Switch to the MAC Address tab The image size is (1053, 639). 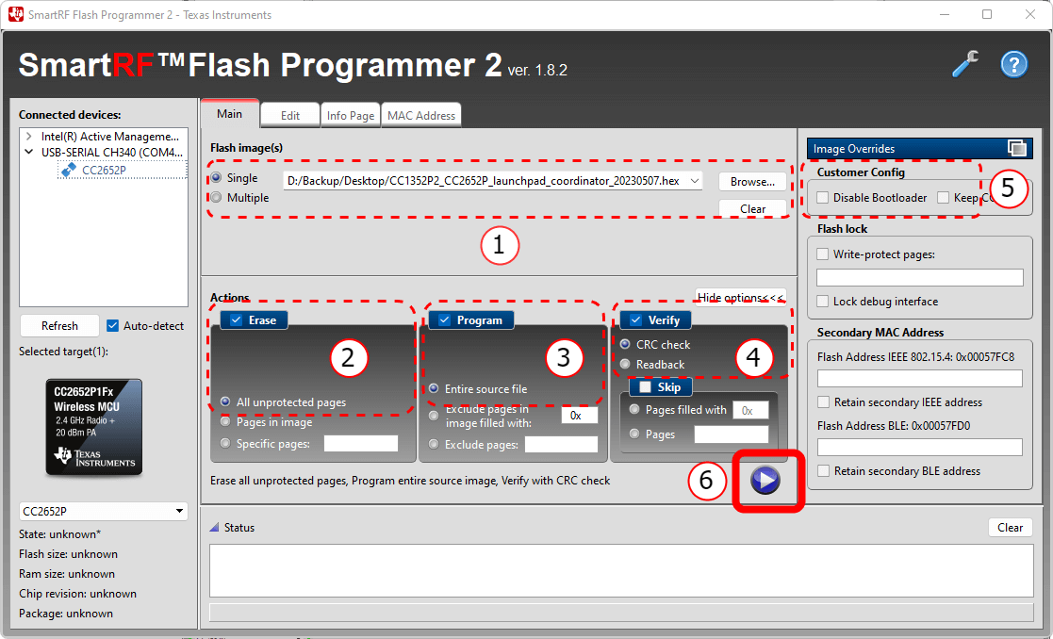(x=421, y=115)
